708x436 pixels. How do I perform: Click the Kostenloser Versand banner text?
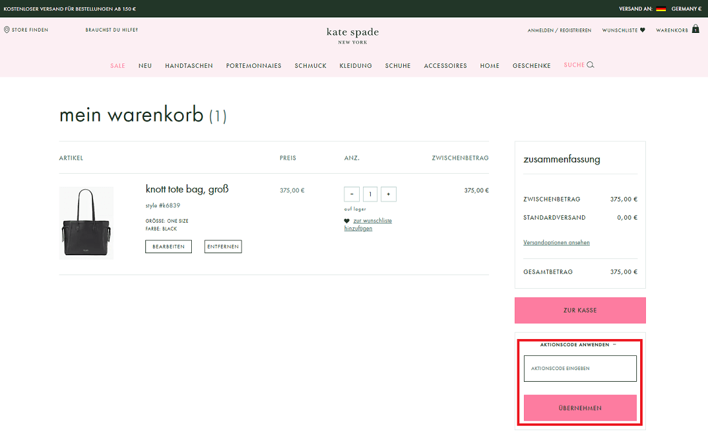(70, 9)
